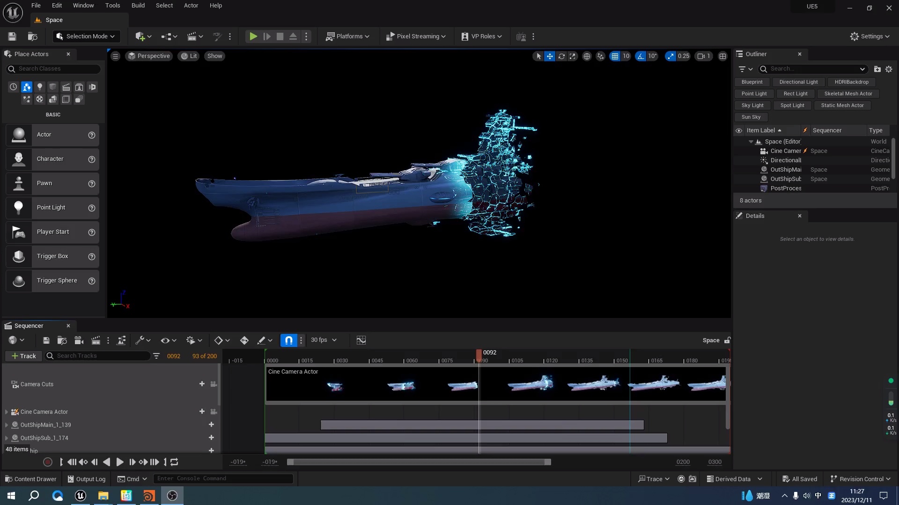Select the Point Light in Place Actors
This screenshot has height=505, width=899.
coord(52,208)
